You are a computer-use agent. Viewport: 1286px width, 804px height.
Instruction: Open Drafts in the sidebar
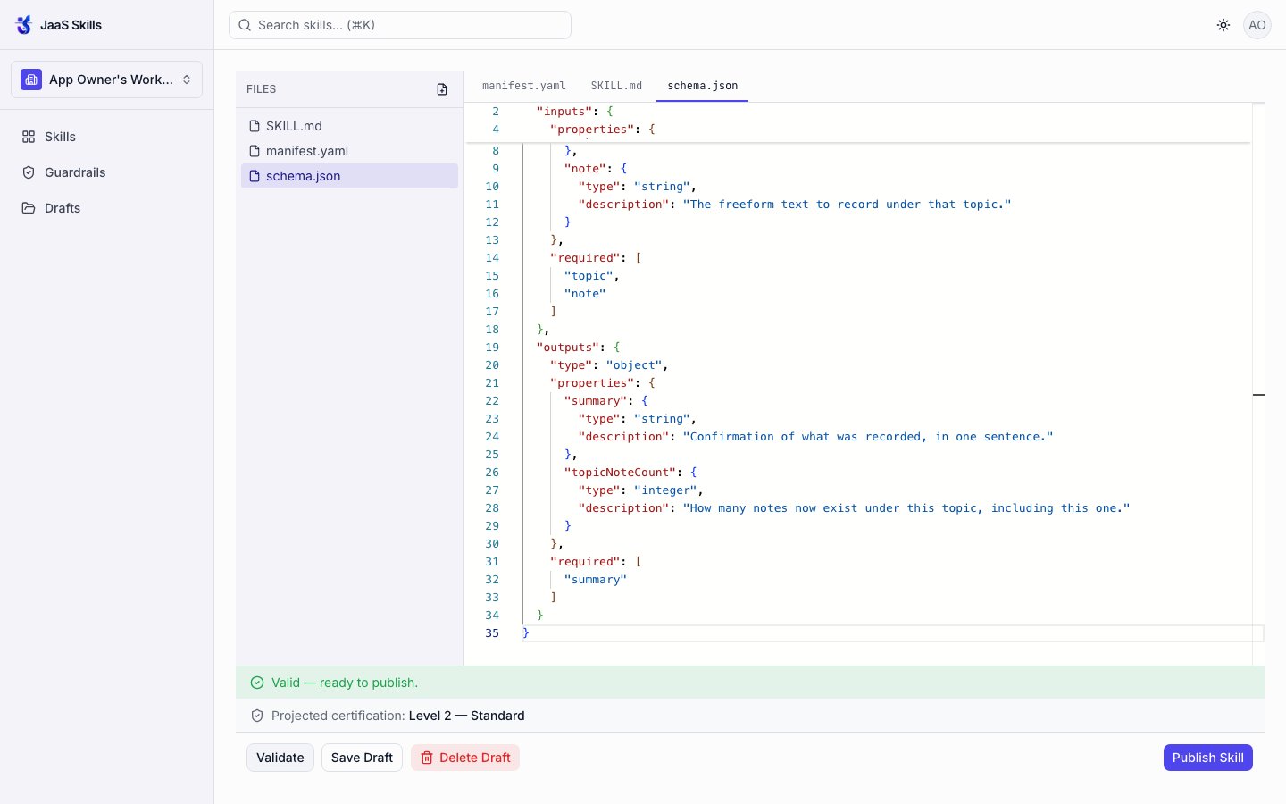click(106, 208)
